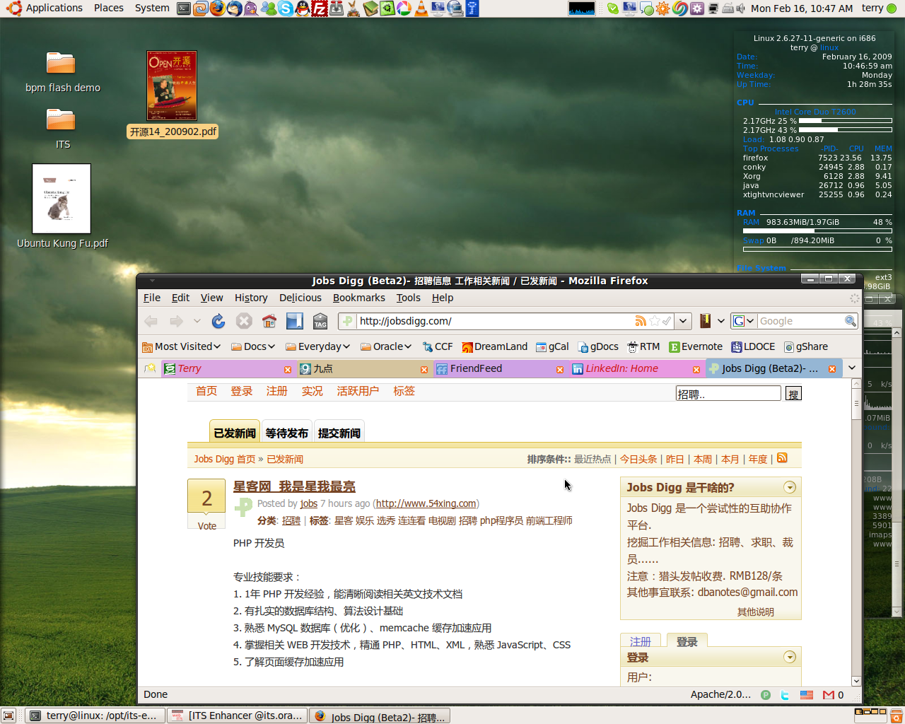Collapse the Jobs Digg 是干啥的 panel

coord(790,487)
